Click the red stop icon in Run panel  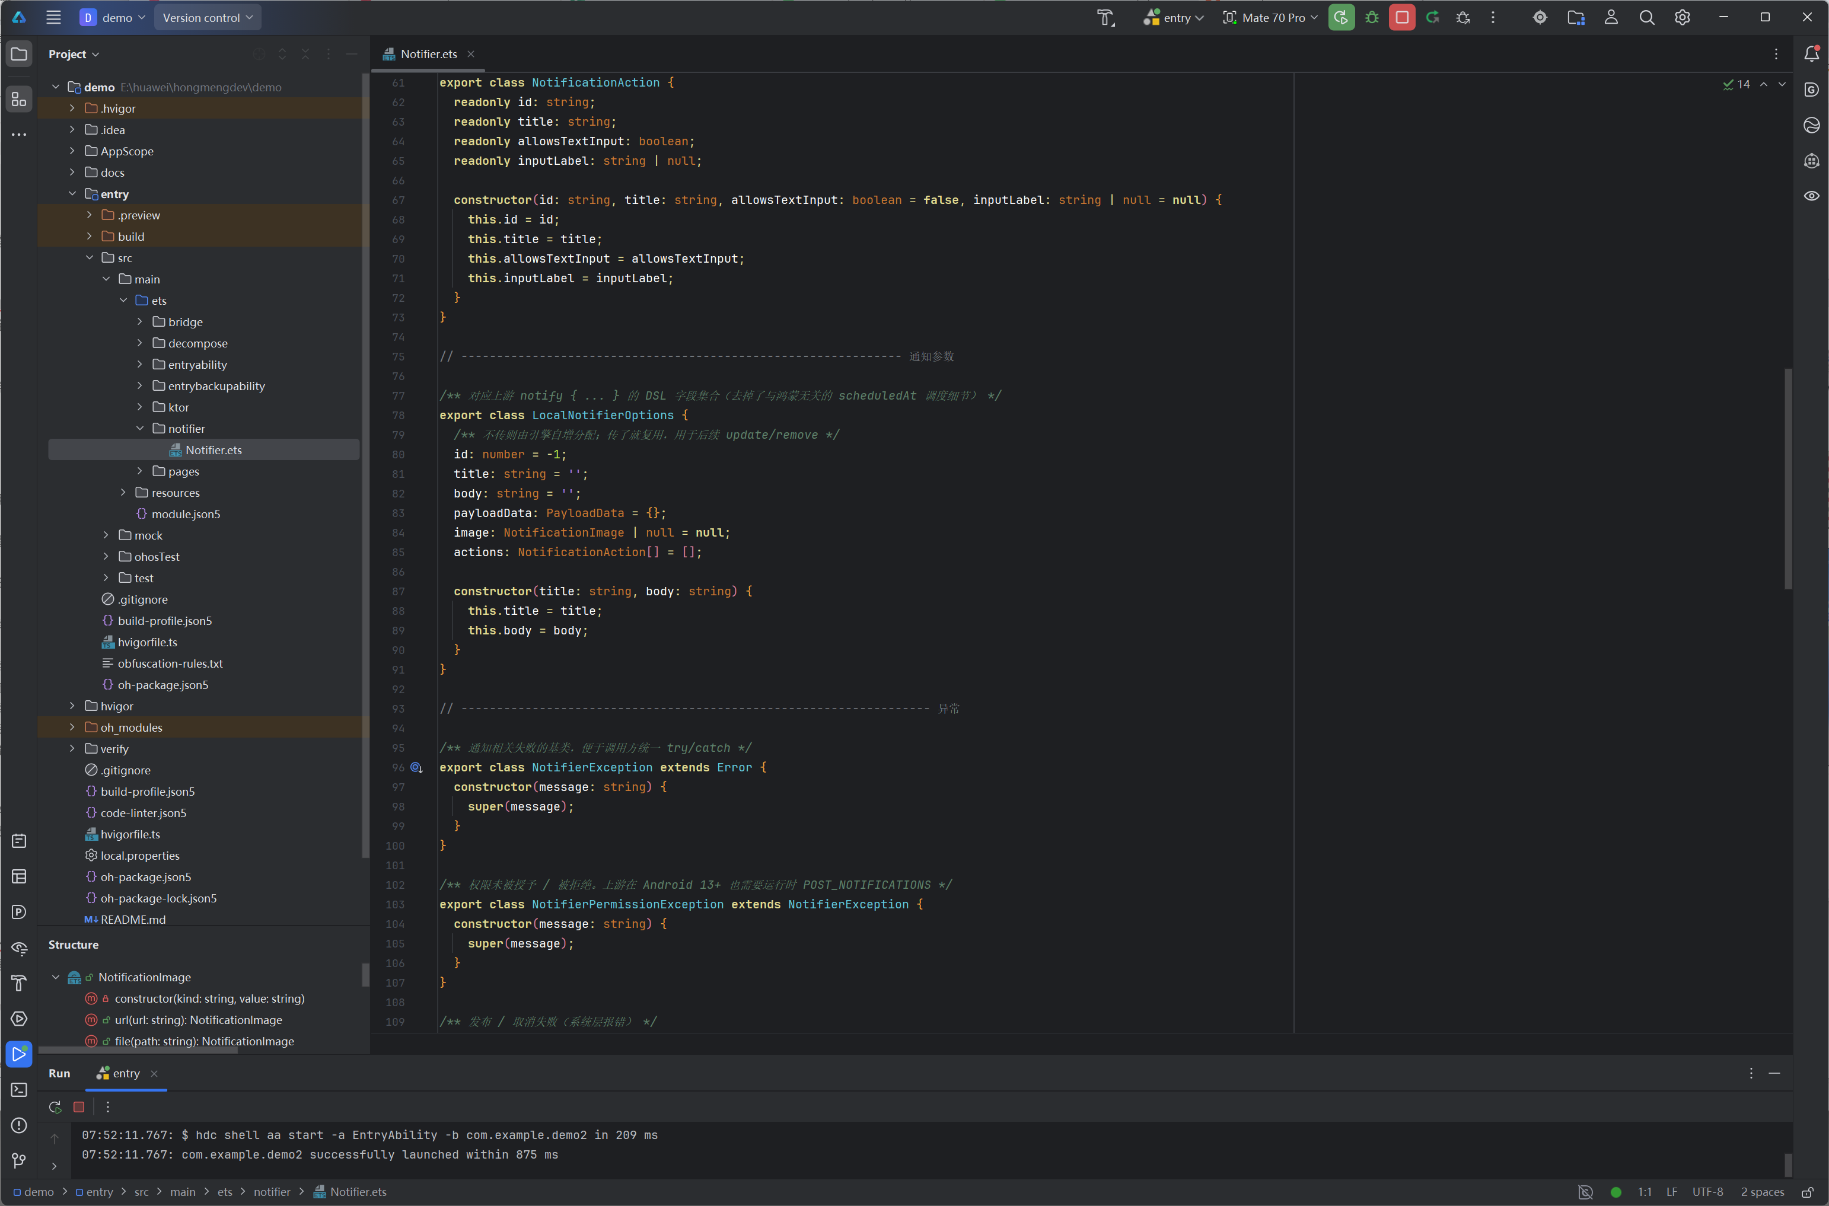(x=78, y=1107)
